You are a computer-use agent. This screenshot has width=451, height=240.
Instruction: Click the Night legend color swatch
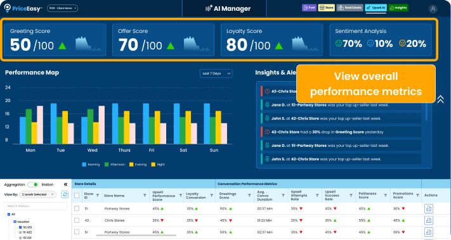(154, 165)
